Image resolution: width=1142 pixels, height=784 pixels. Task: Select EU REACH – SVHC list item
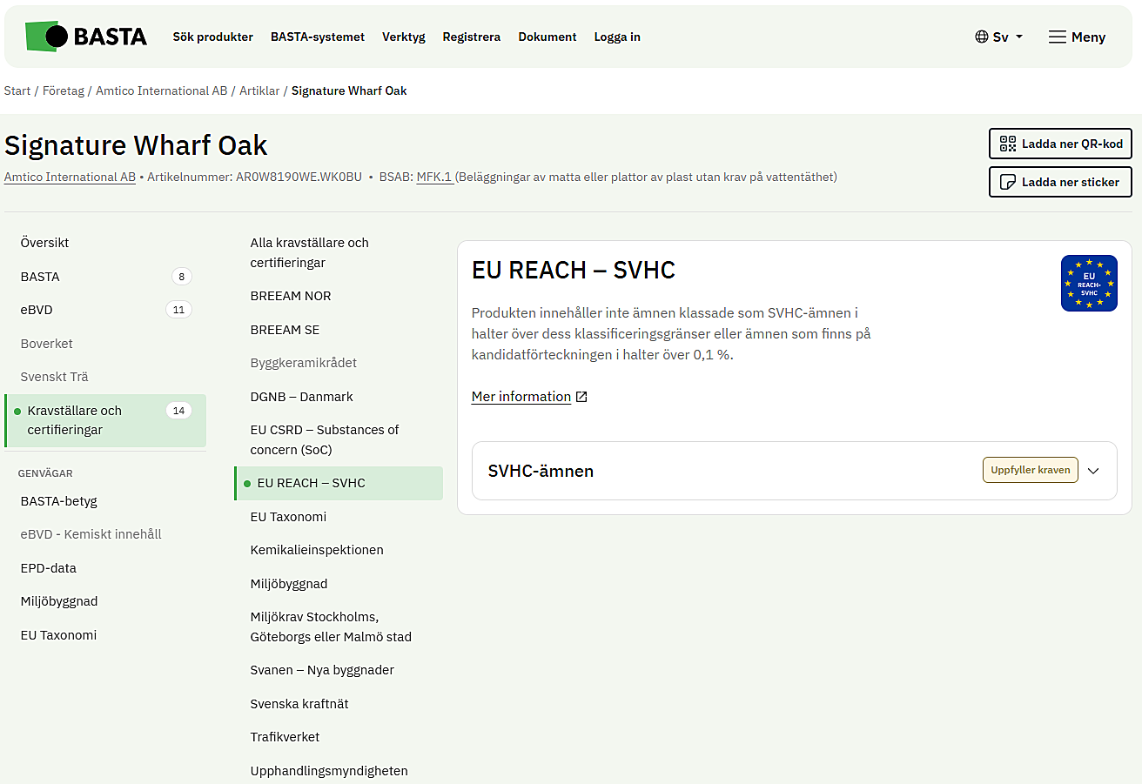pyautogui.click(x=339, y=483)
